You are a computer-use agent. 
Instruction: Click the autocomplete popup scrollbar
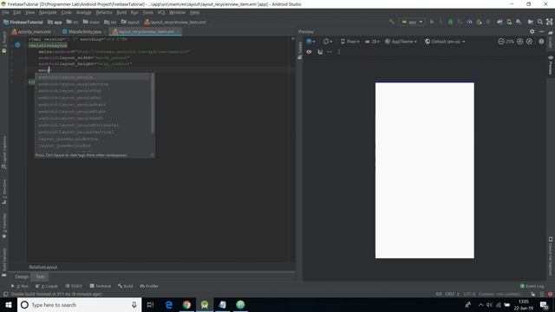(x=153, y=103)
